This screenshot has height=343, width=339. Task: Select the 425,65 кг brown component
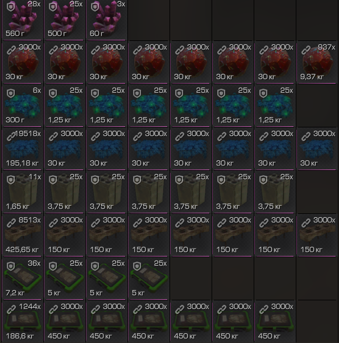coord(22,236)
